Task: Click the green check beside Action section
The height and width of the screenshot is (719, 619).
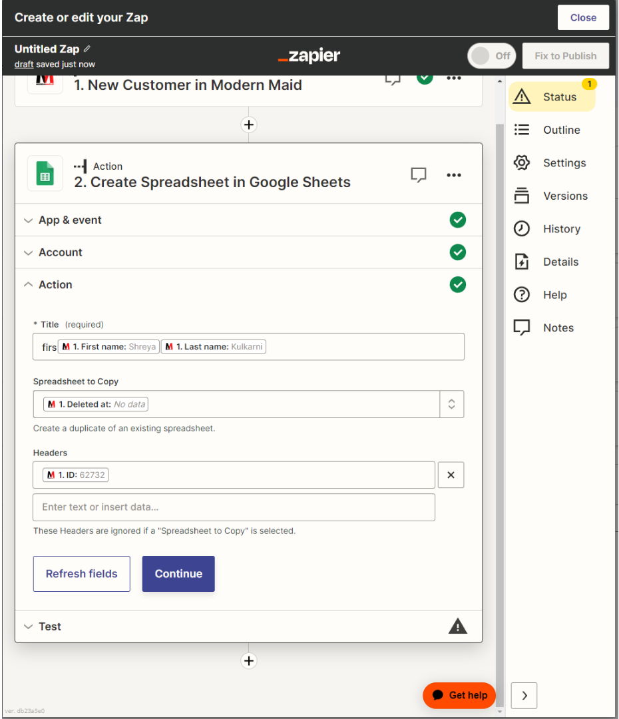Action: click(458, 285)
